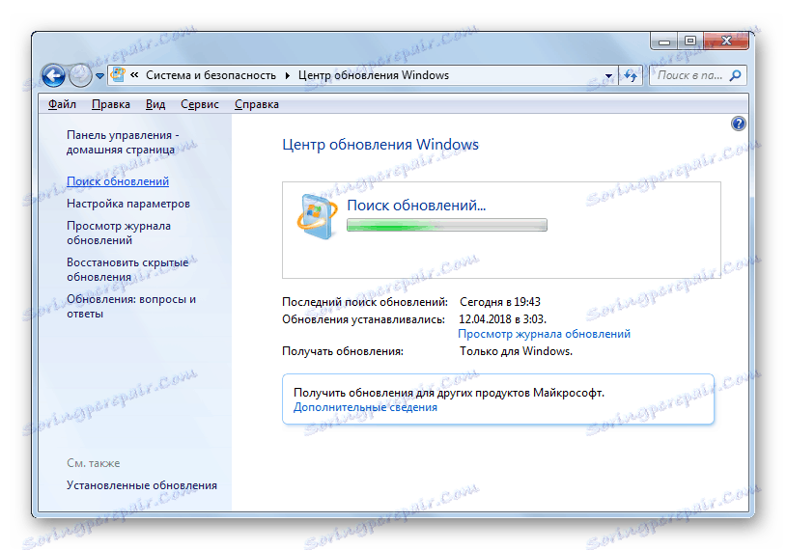Open address bar history dropdown arrow
This screenshot has width=787, height=550.
[x=608, y=75]
